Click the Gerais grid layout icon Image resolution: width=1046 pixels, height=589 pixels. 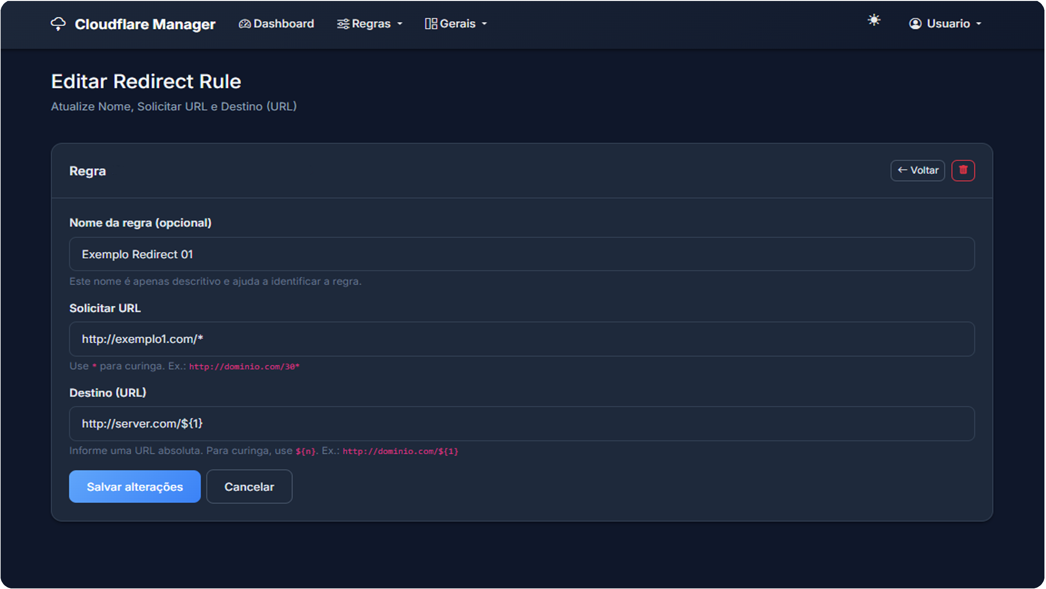point(431,24)
